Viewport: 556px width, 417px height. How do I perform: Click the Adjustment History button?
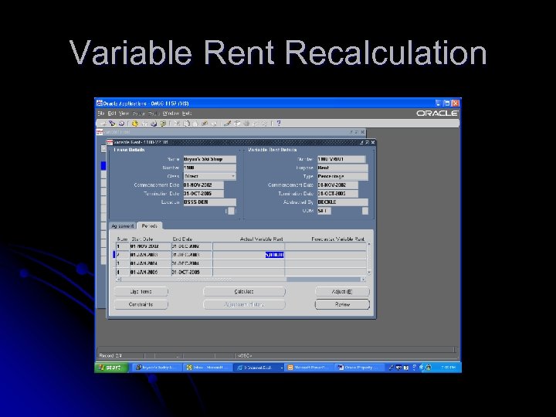tap(244, 304)
